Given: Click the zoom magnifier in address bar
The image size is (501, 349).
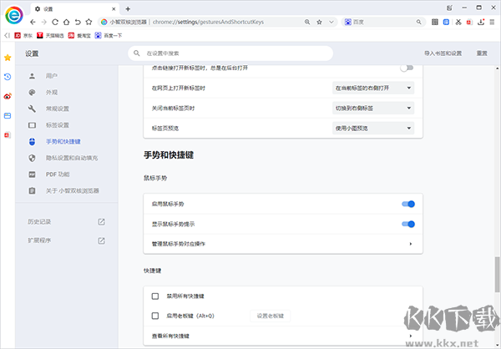Looking at the screenshot, I should tap(307, 22).
